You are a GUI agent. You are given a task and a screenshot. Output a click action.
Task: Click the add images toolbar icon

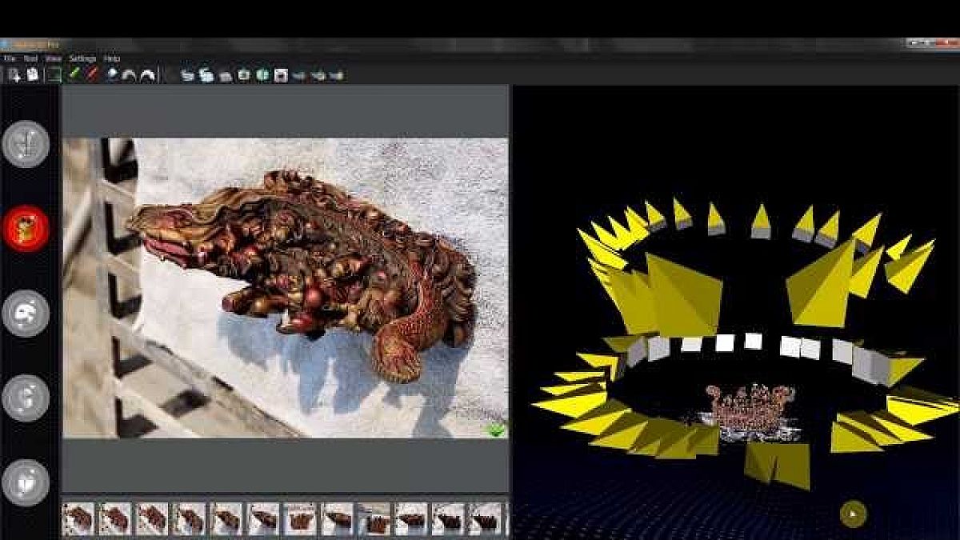click(x=14, y=75)
